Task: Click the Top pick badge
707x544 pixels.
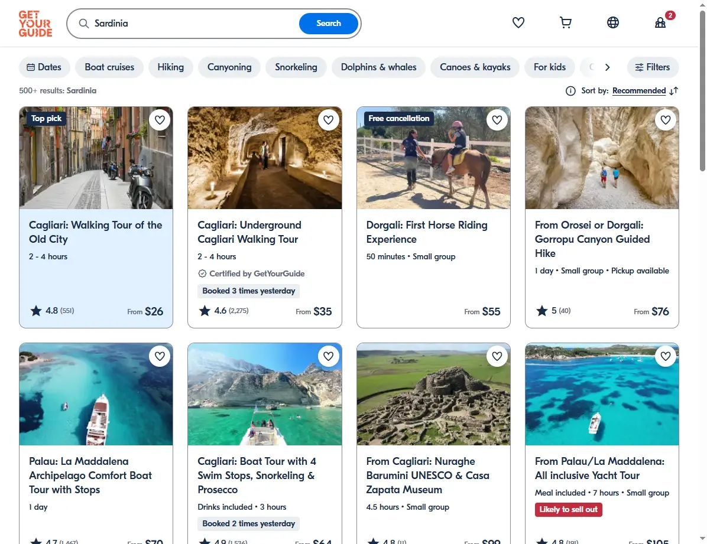Action: 47,119
